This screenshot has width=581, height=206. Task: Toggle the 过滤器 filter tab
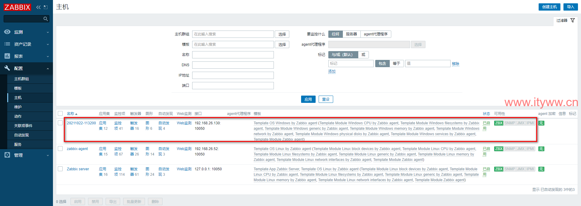point(565,21)
